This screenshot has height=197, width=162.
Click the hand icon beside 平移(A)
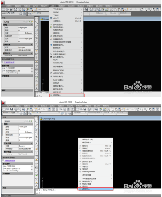coord(80,166)
